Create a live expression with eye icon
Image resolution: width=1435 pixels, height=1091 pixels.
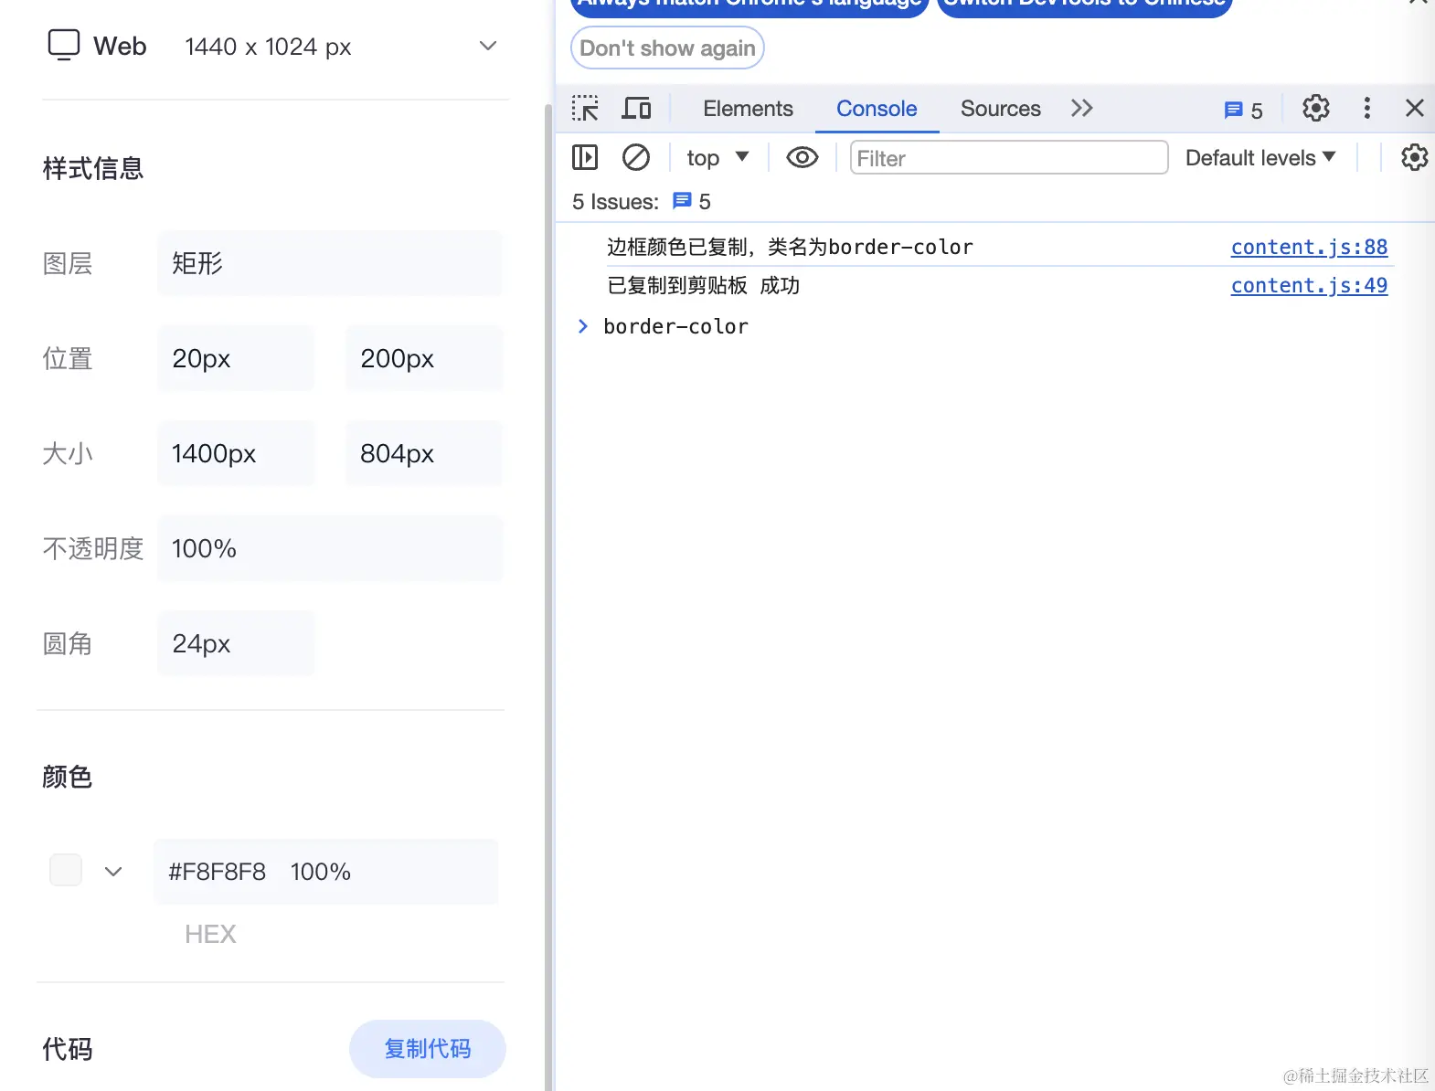pyautogui.click(x=802, y=158)
